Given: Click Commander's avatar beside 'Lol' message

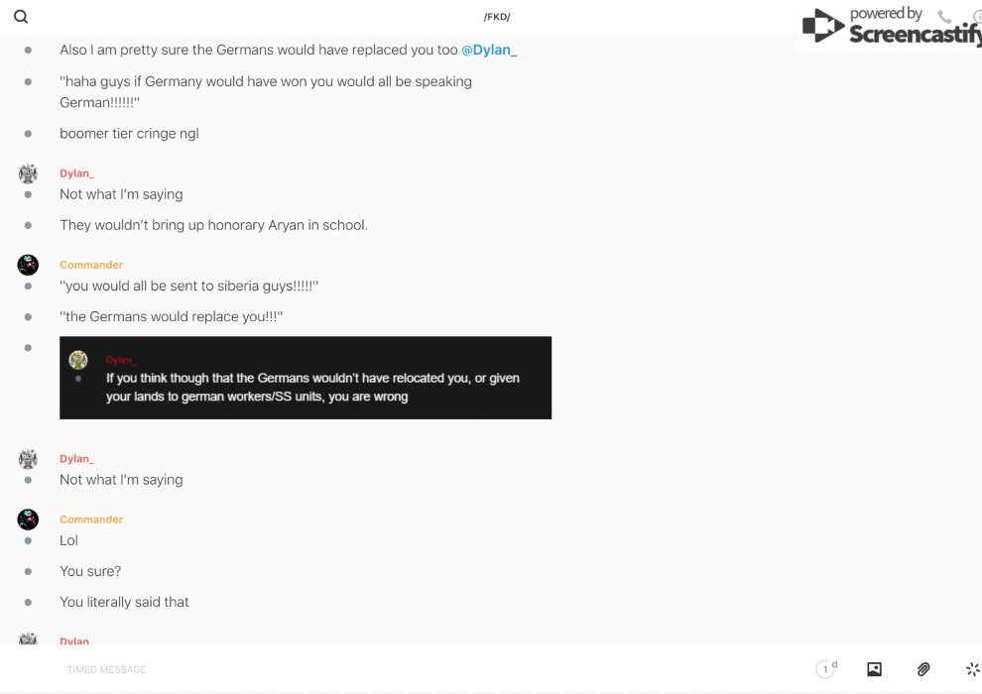Looking at the screenshot, I should tap(28, 520).
